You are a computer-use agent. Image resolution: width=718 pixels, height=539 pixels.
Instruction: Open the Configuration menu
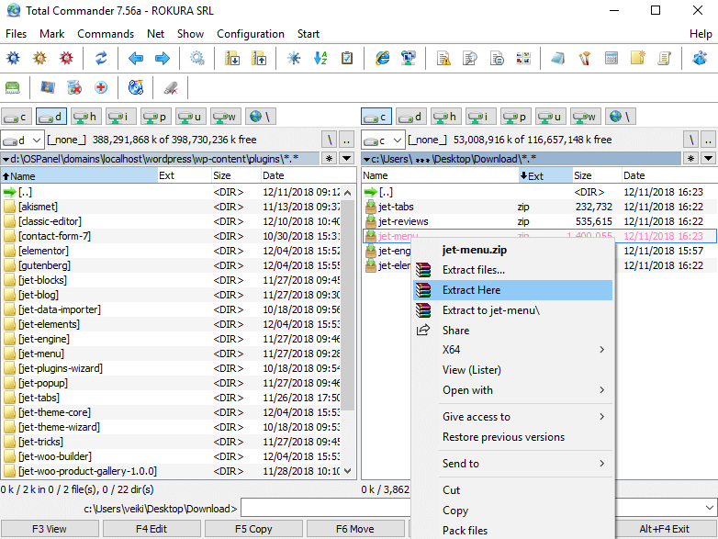(x=251, y=34)
